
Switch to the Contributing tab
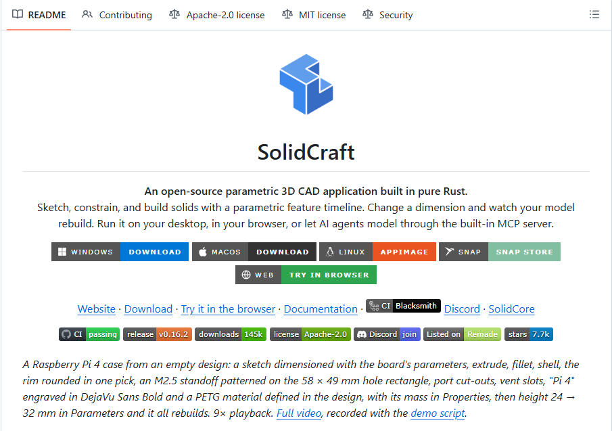click(x=117, y=15)
